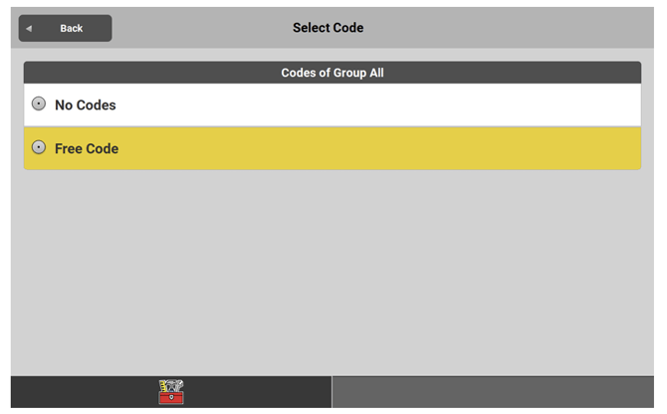Click the Back button
The width and height of the screenshot is (667, 414).
[x=65, y=28]
